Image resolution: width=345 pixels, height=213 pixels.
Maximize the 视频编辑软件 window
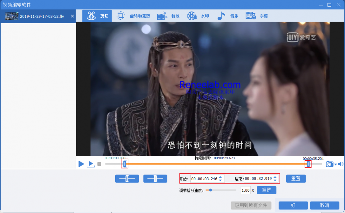point(329,5)
